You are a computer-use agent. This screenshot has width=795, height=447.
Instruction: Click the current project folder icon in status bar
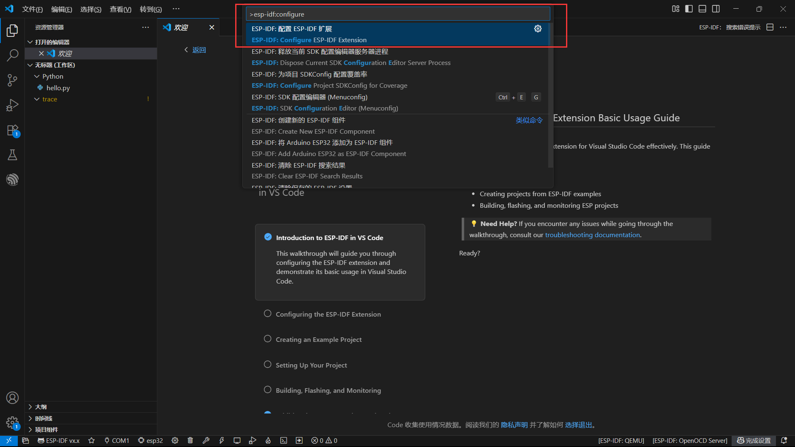pyautogui.click(x=25, y=441)
